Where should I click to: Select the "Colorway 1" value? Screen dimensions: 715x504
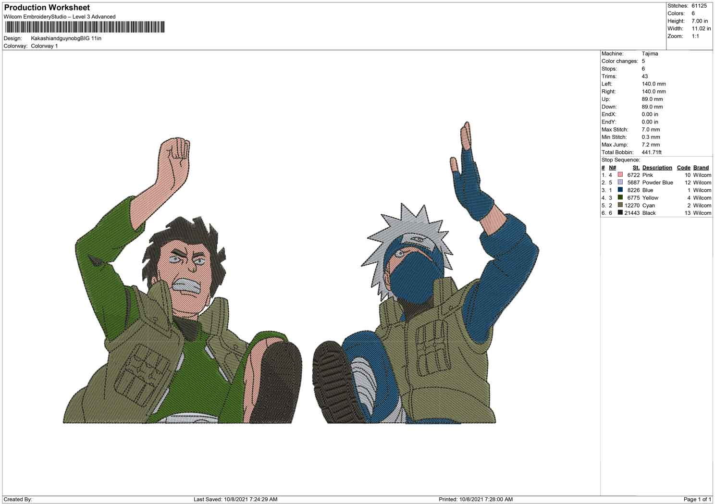[x=44, y=46]
